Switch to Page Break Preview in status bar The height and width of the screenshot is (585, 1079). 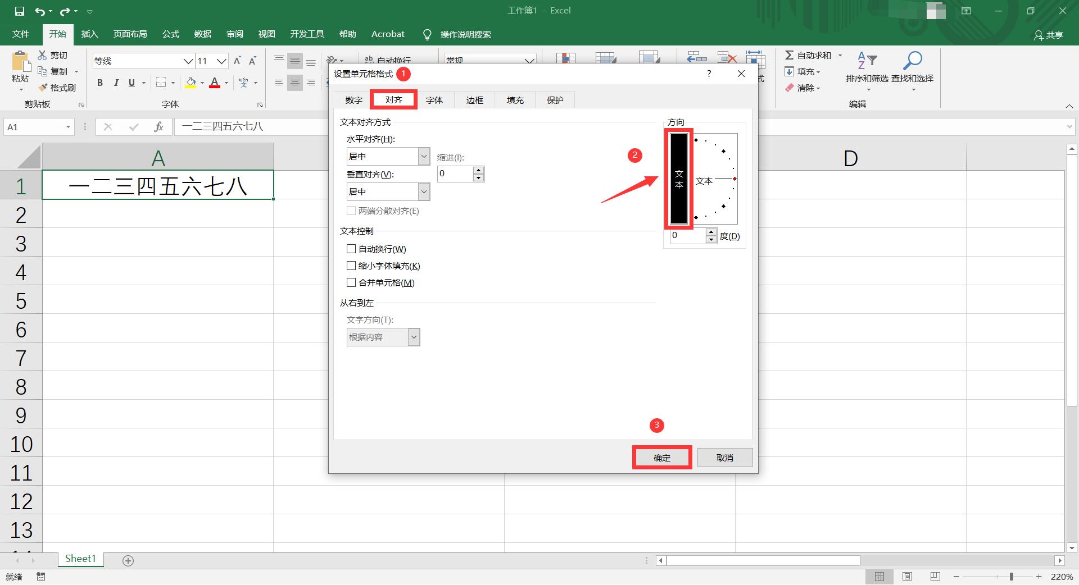click(935, 577)
